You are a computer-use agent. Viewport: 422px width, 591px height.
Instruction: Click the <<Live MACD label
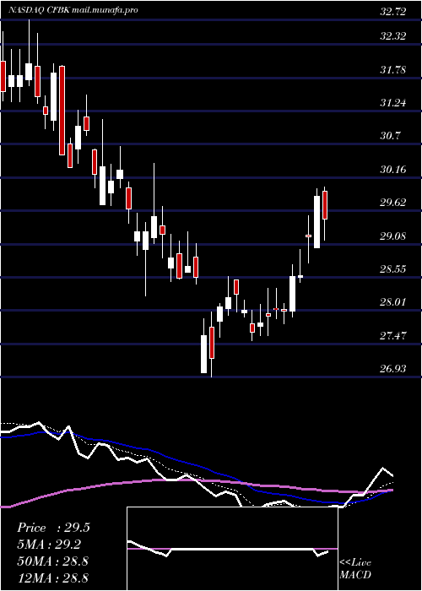coord(355,569)
